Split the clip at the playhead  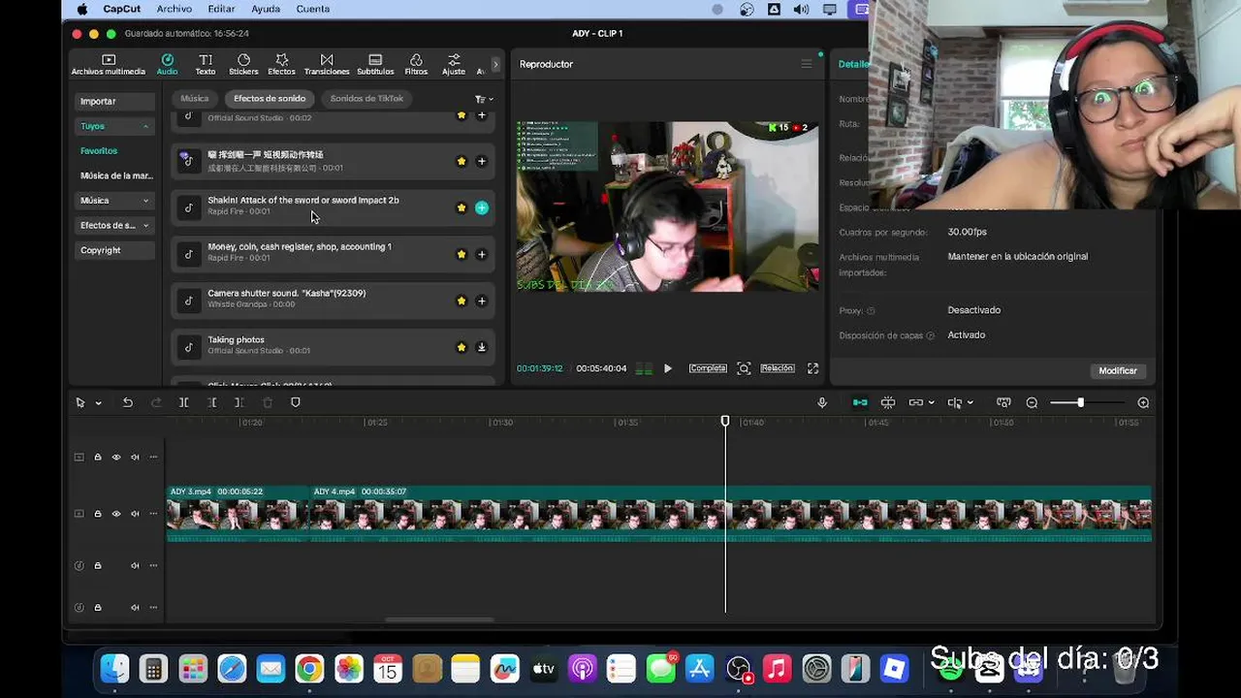pyautogui.click(x=183, y=402)
